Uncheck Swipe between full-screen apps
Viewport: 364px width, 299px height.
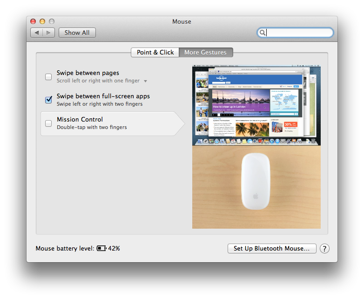click(x=48, y=100)
